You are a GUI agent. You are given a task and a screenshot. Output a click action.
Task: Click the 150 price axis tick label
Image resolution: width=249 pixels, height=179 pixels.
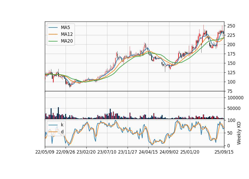pos(231,63)
